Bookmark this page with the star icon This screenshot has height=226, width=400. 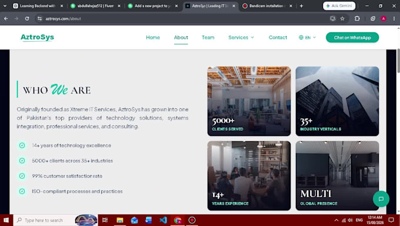coord(342,19)
